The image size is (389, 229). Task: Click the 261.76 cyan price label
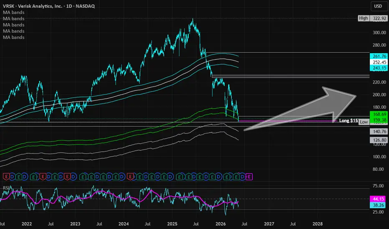pyautogui.click(x=379, y=57)
